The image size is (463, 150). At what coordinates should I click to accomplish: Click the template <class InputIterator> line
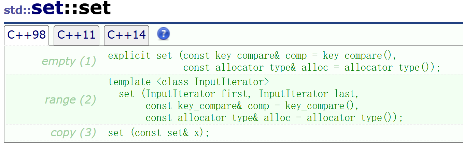[x=189, y=82]
